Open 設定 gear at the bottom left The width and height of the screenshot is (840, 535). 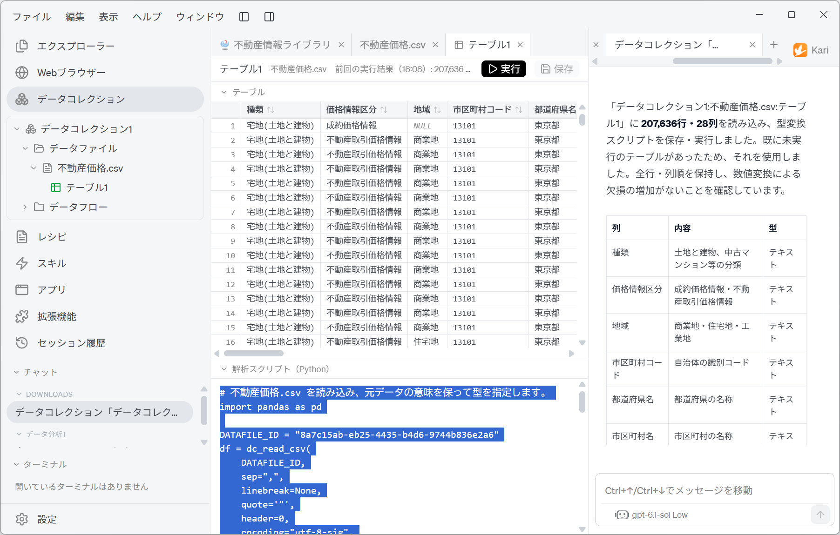(x=22, y=519)
